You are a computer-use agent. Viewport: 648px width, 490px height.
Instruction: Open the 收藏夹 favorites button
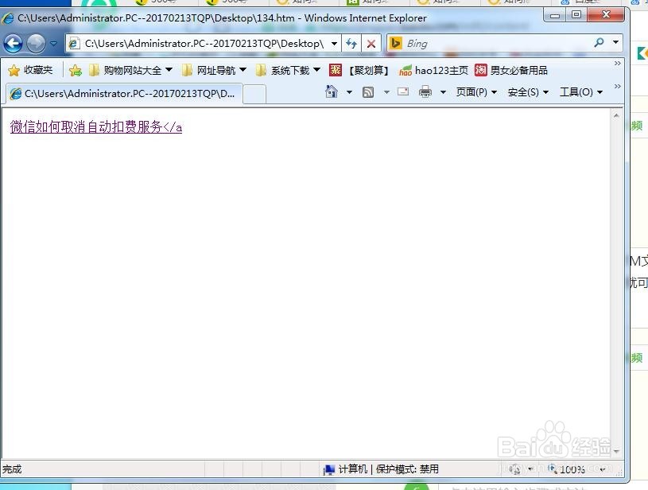[x=30, y=70]
